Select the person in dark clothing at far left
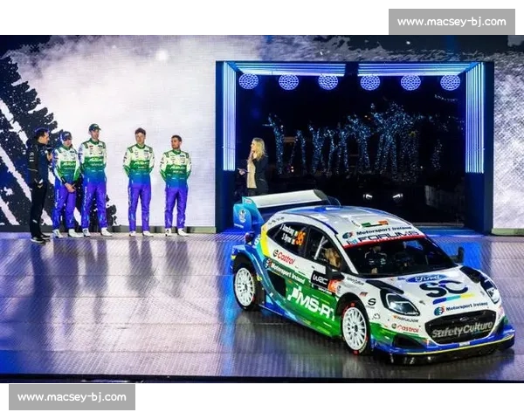Screen dimensions: 524x419 [x=38, y=183]
